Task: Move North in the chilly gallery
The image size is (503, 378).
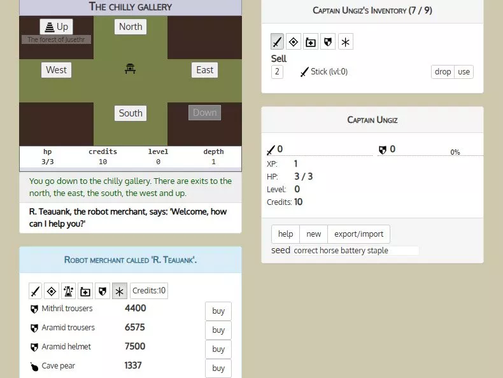Action: (x=131, y=27)
